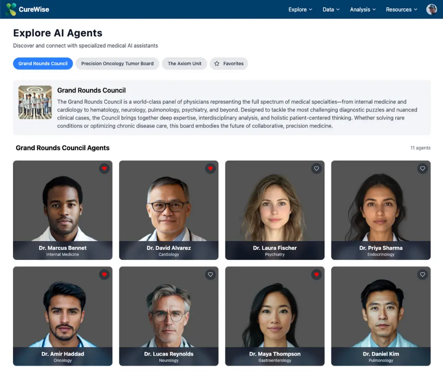Expand the Data menu
The height and width of the screenshot is (372, 443).
pyautogui.click(x=331, y=9)
